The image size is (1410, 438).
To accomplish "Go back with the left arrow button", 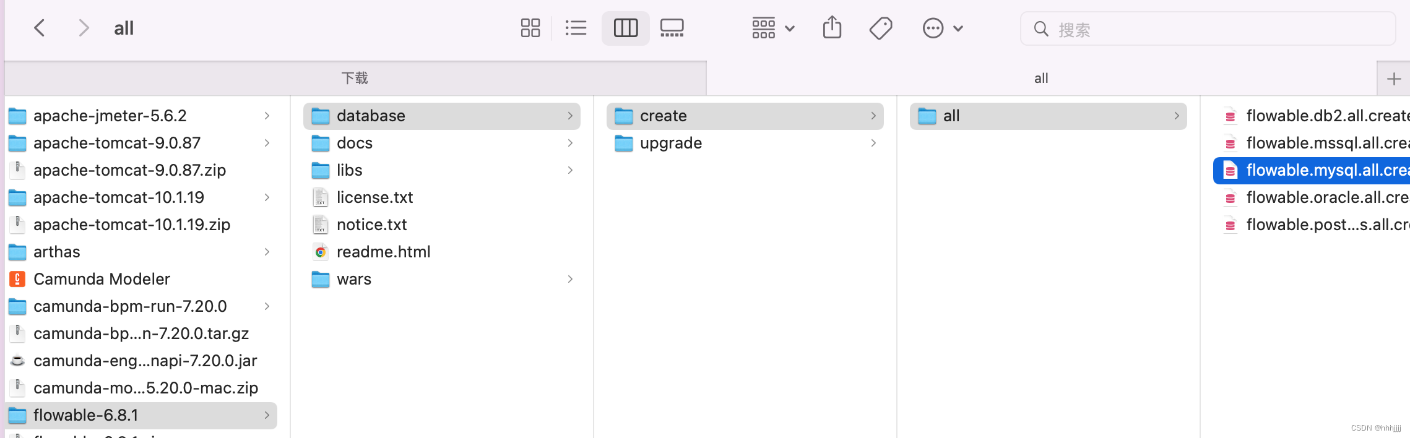I will pos(40,28).
